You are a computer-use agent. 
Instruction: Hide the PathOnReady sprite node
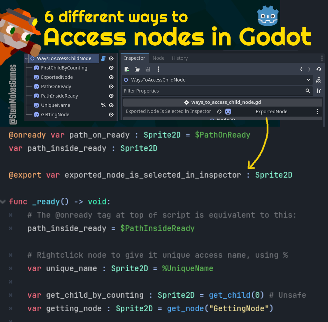(111, 87)
